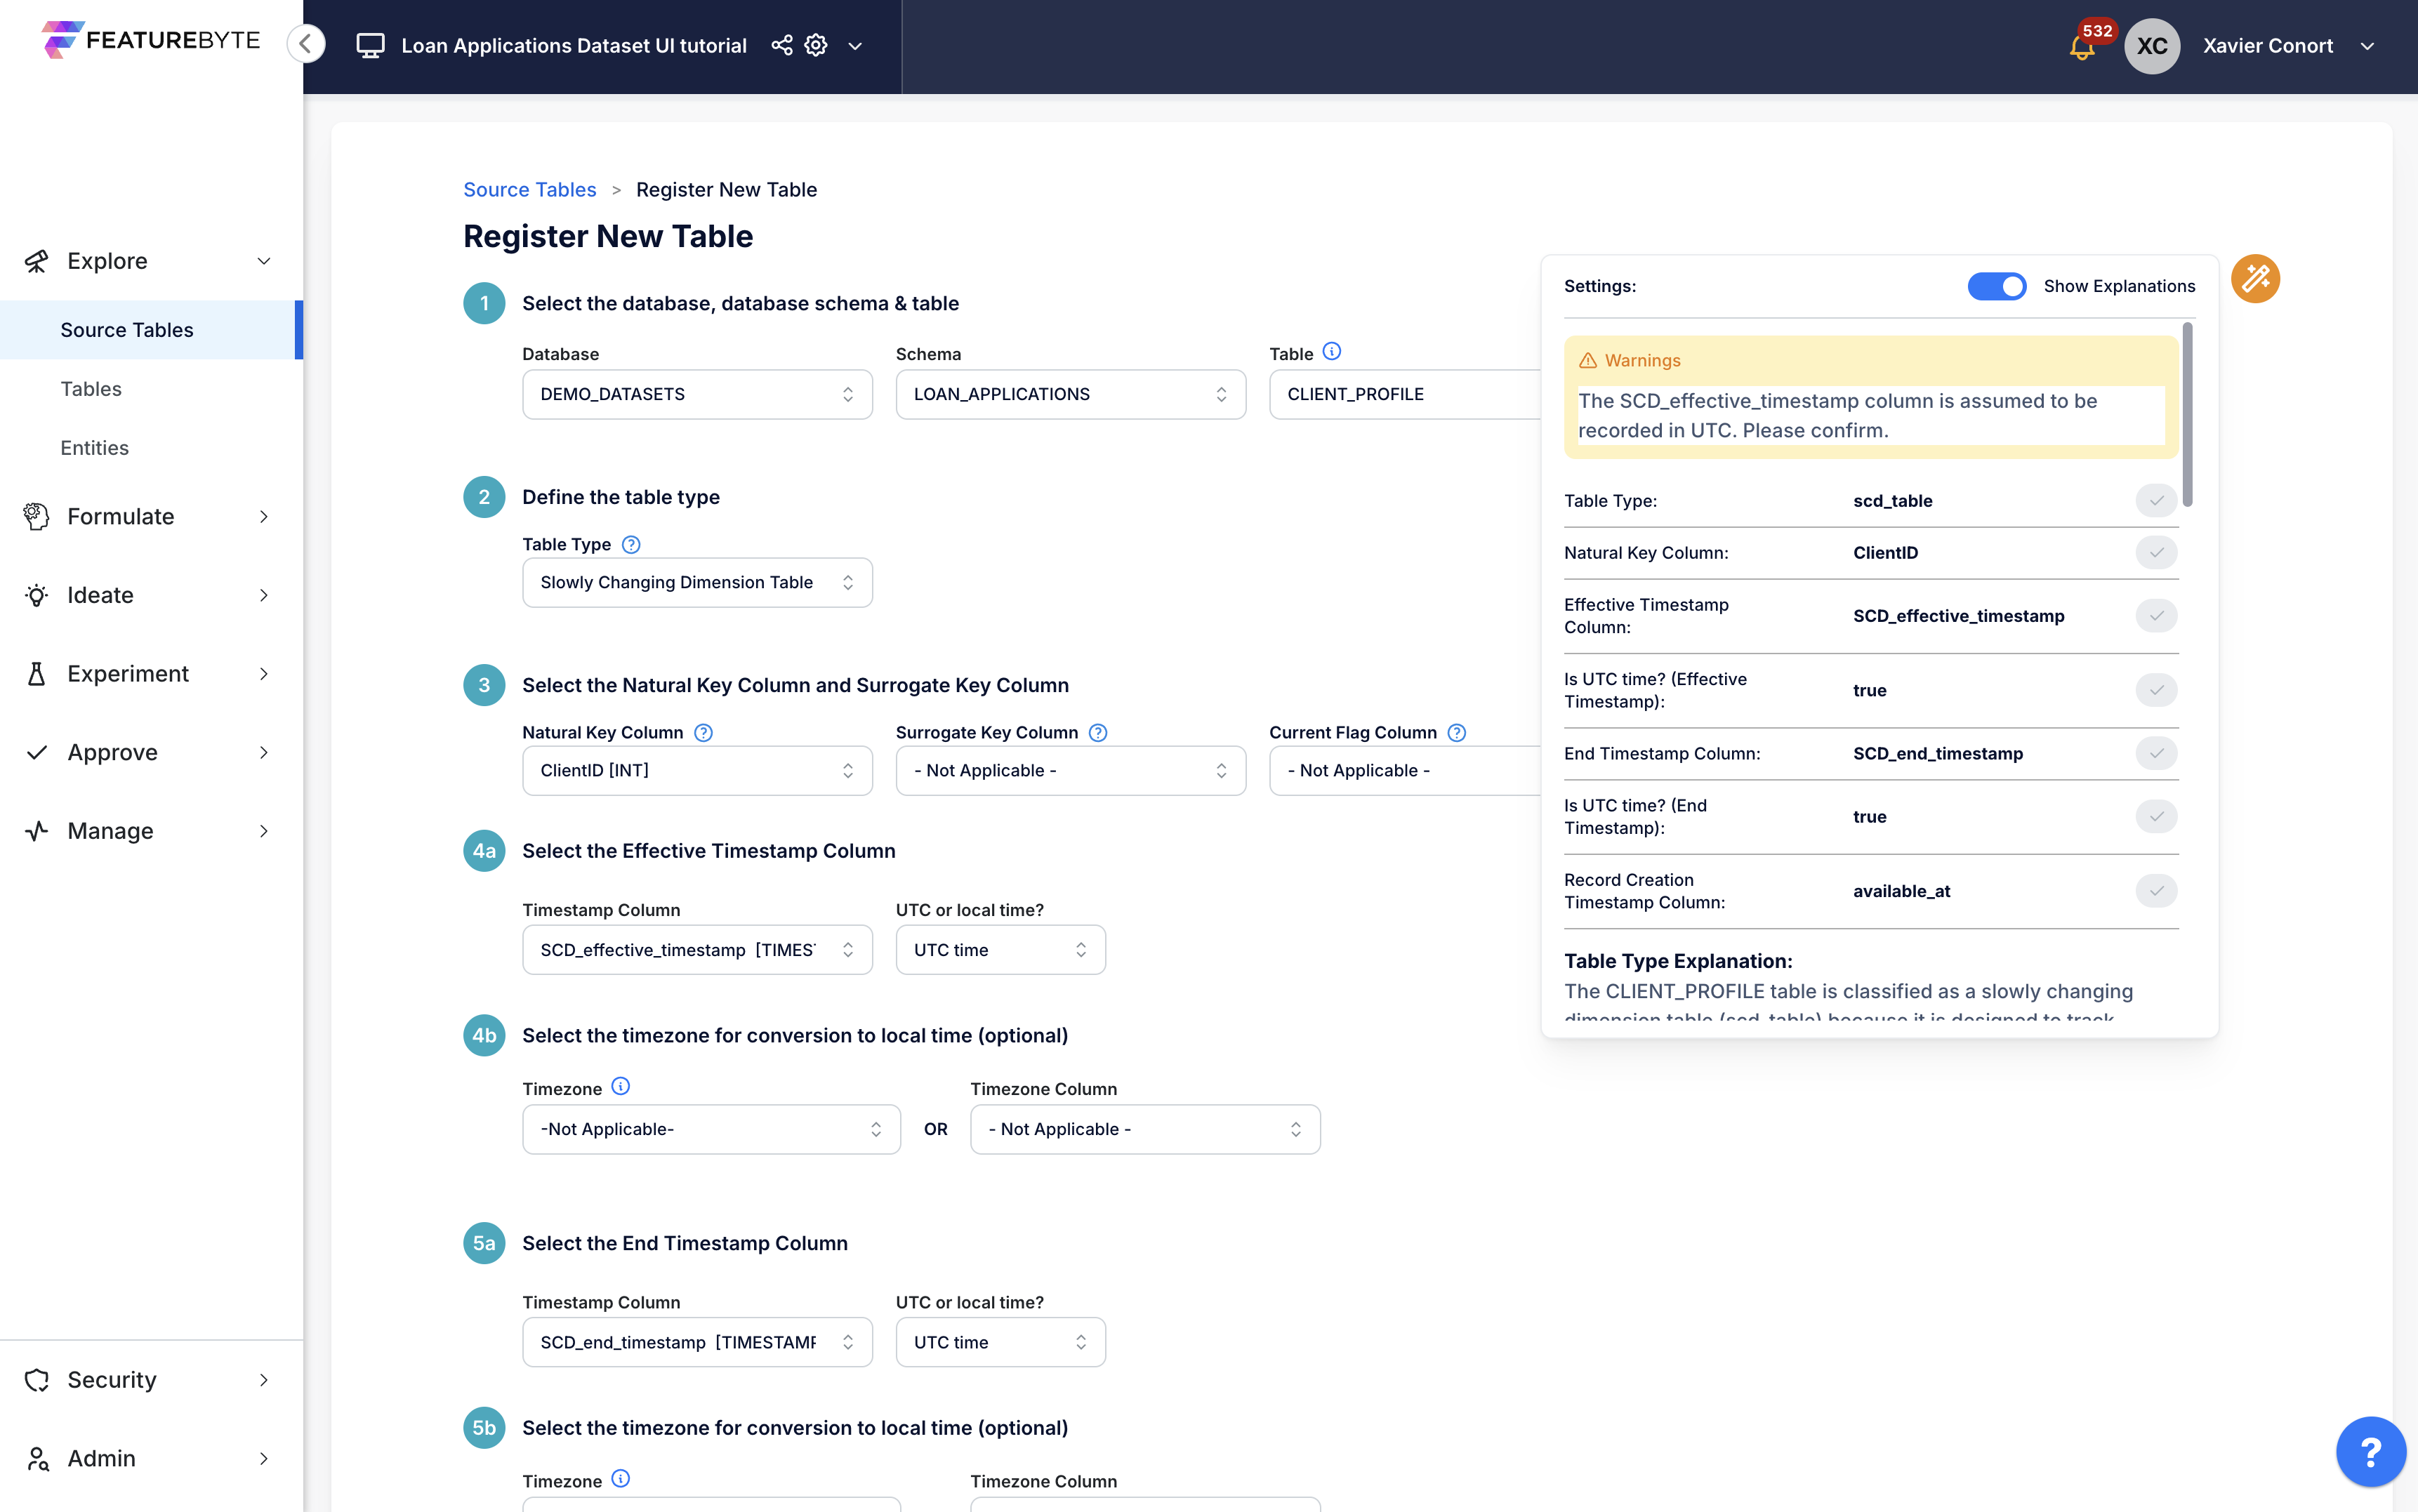This screenshot has height=1512, width=2418.
Task: Click the orange magic wand icon
Action: click(2255, 279)
